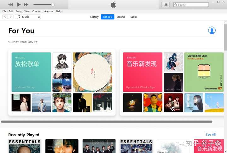Screen dimensions: 227x153
Task: Click the scroll-down arrow of vertical scrollbar
Action: (225, 151)
